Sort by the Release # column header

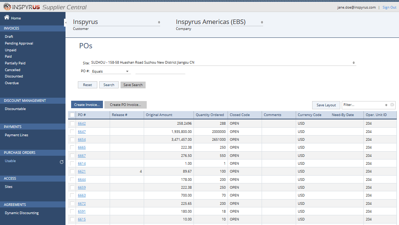point(127,115)
